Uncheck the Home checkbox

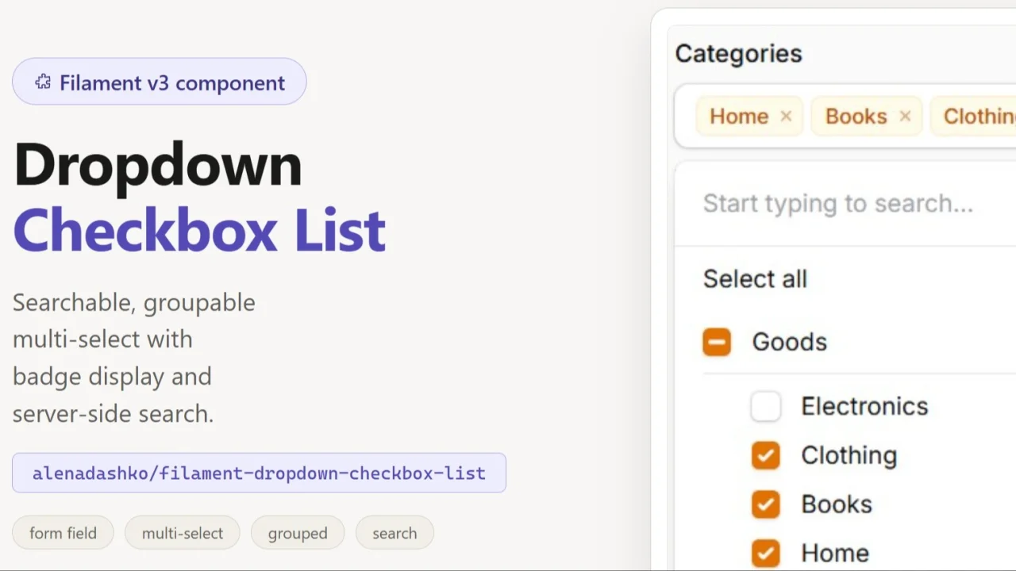coord(766,554)
